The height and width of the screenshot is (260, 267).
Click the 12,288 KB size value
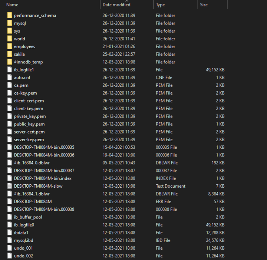click(x=215, y=233)
